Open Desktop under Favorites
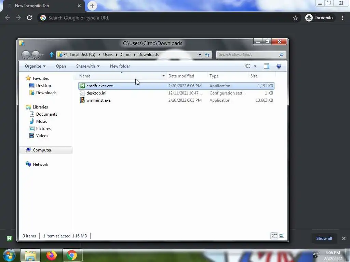Image resolution: width=350 pixels, height=262 pixels. [43, 86]
